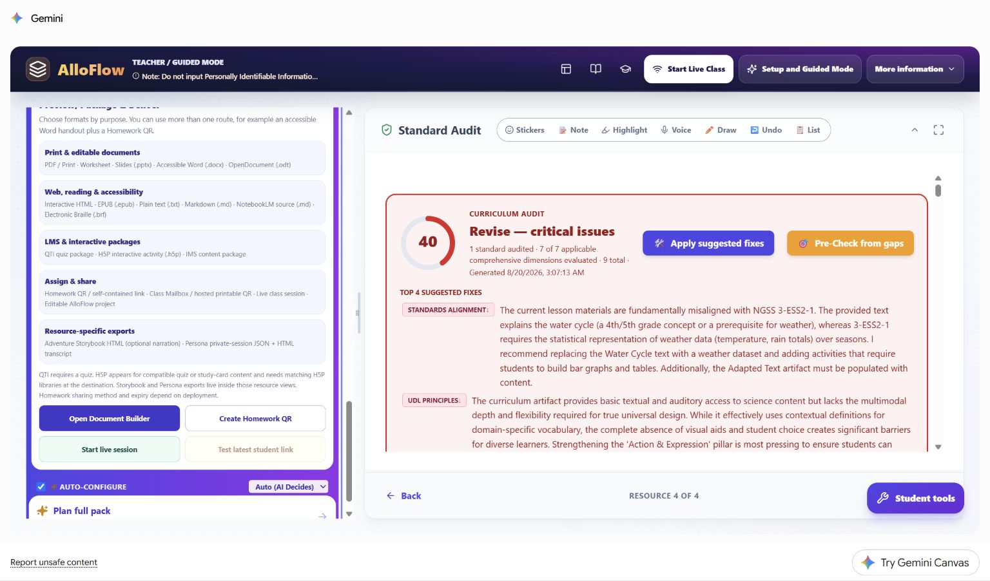Click Try Gemini Canvas button
This screenshot has height=581, width=990.
915,562
